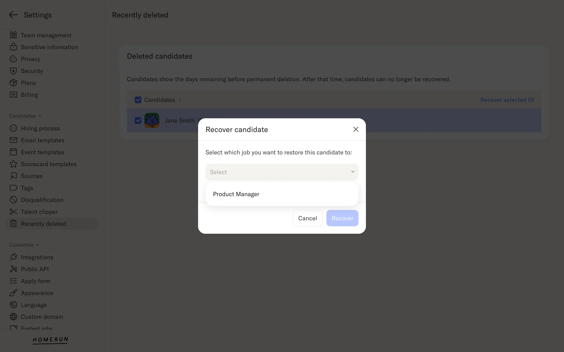Screen dimensions: 564x352
Task: Open the job Select dropdown
Action: 282,172
